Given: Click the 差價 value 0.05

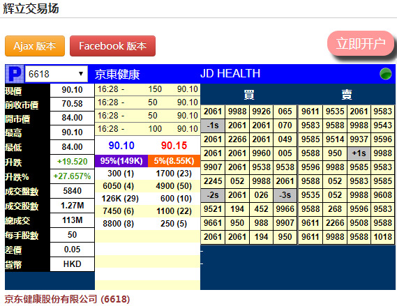Looking at the screenshot, I should coord(72,250).
